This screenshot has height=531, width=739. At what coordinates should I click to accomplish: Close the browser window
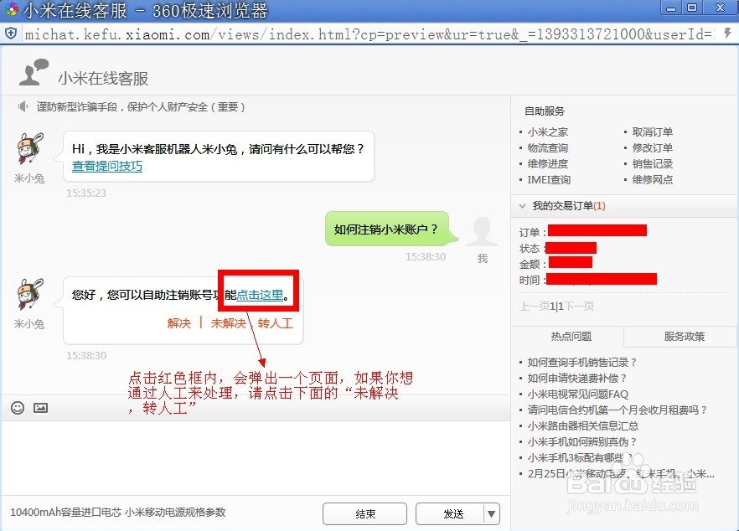pos(720,8)
